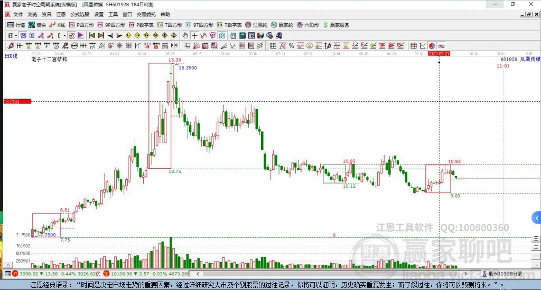Viewport: 541px width, 290px height.
Task: Toggle the highlighted teal symbol icon
Action: click(222, 35)
